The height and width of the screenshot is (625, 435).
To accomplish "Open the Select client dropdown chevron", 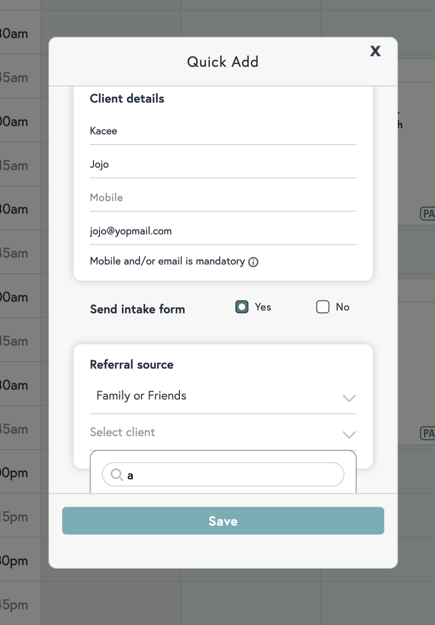I will 349,435.
